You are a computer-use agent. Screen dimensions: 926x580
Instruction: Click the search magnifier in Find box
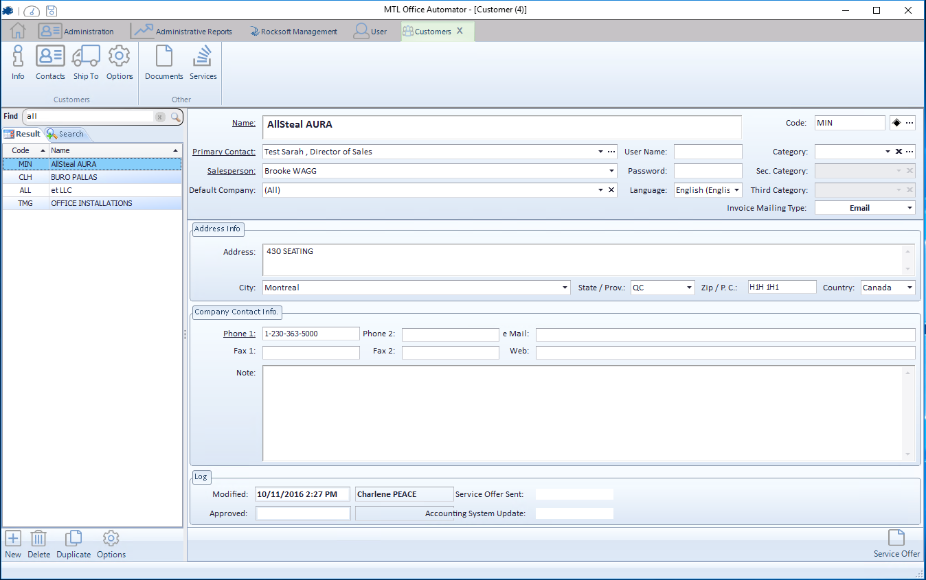pos(176,117)
